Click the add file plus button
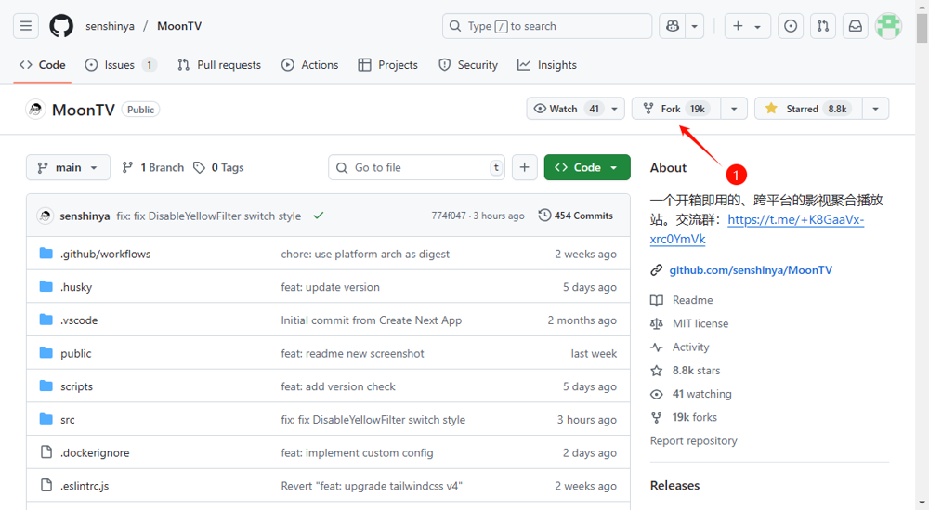The width and height of the screenshot is (929, 510). 524,167
